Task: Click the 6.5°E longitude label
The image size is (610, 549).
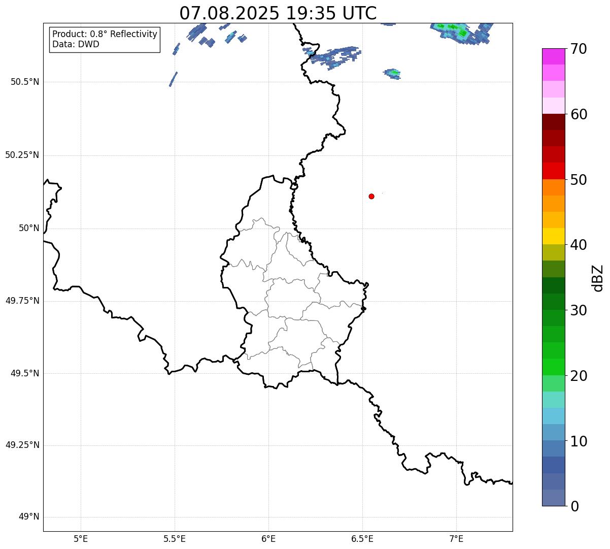Action: [x=362, y=538]
